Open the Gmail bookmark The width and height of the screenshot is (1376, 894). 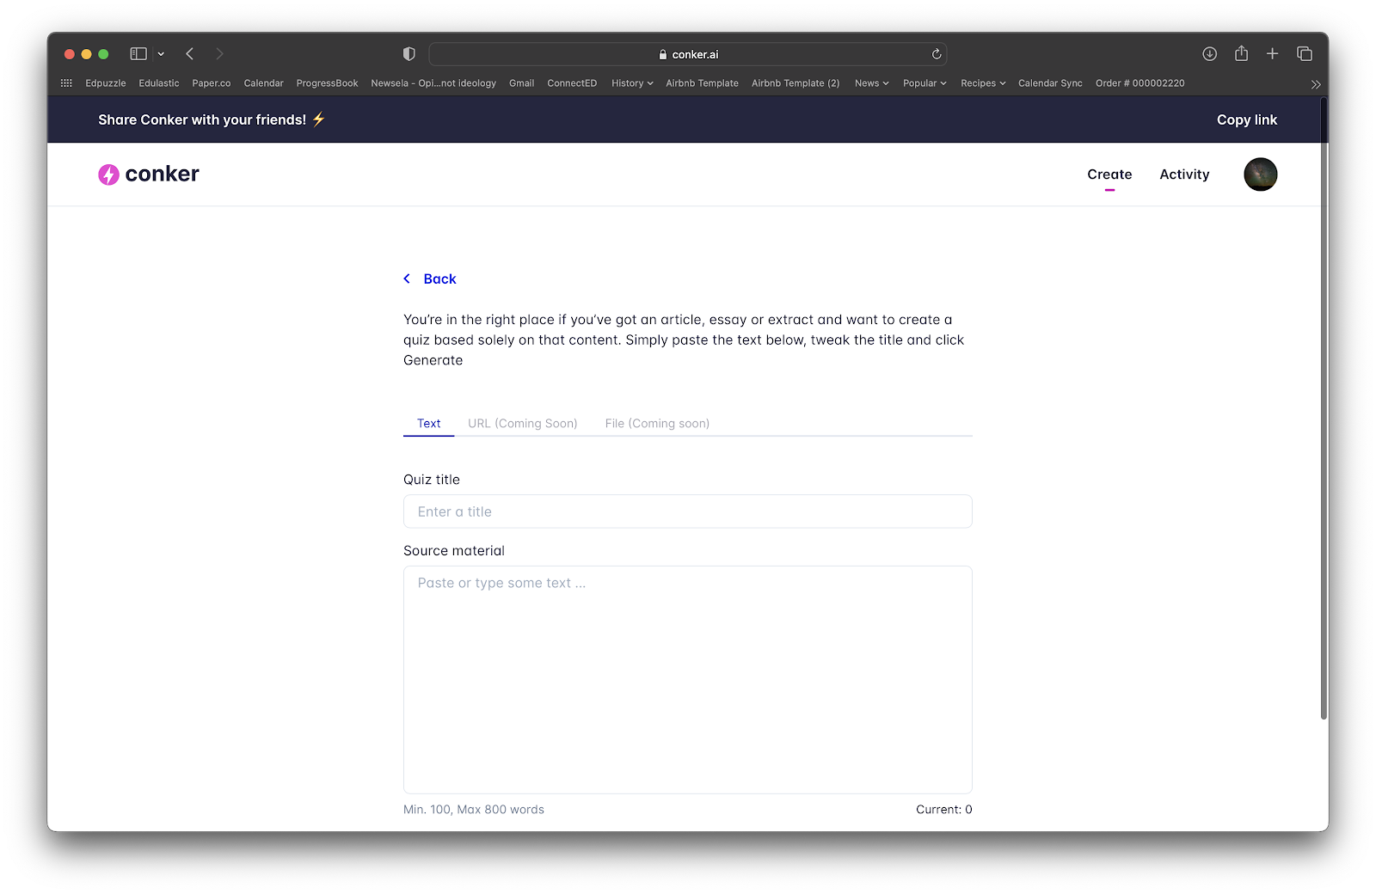[x=521, y=83]
